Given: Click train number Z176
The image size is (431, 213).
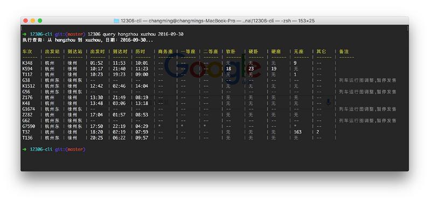Looking at the screenshot, I should 27,98.
